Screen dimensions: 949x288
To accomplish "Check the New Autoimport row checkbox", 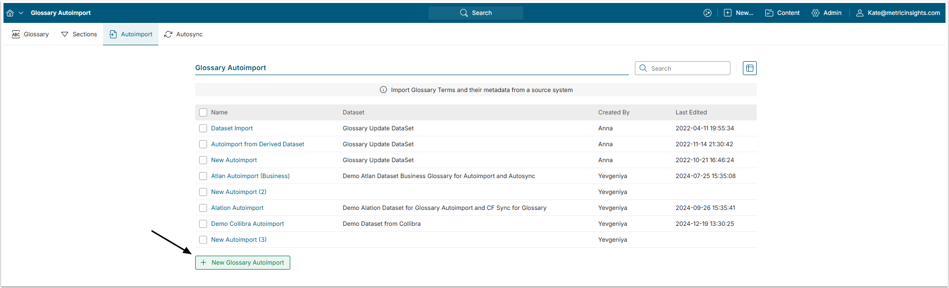I will coord(203,160).
